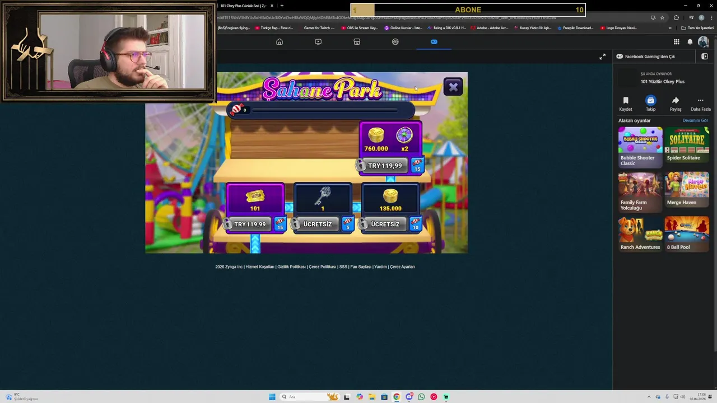Open OBS ile Stream Key bookmark
Screen dimensions: 717x403
coord(359,28)
